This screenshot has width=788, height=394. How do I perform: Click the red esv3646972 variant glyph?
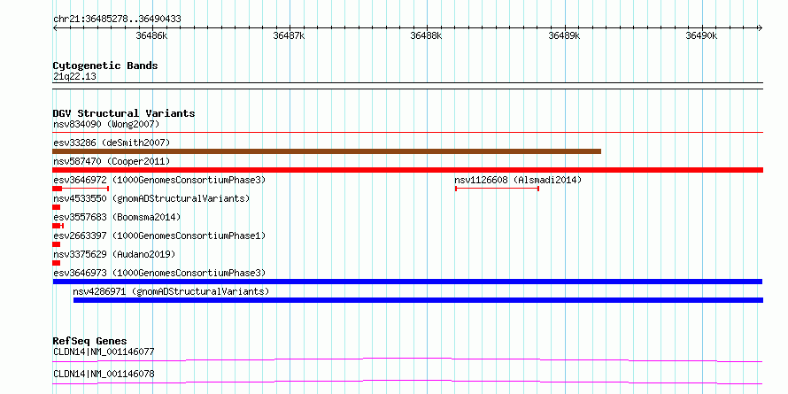tap(81, 189)
